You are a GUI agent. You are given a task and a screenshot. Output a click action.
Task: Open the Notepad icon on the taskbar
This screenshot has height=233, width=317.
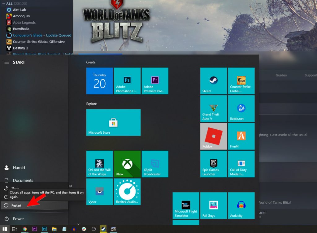click(64, 229)
